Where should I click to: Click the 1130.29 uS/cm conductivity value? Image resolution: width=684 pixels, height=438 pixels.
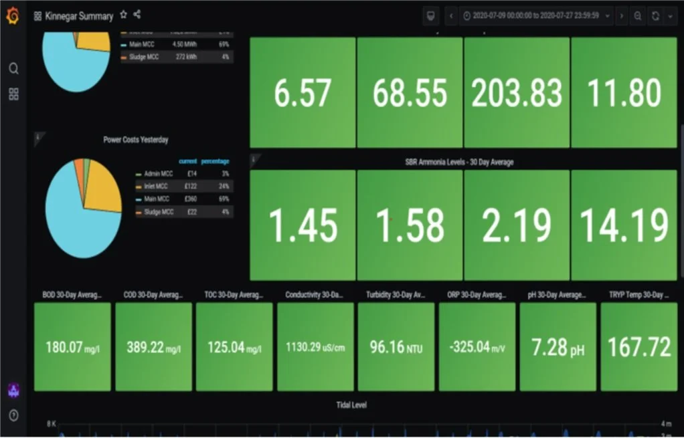(315, 347)
